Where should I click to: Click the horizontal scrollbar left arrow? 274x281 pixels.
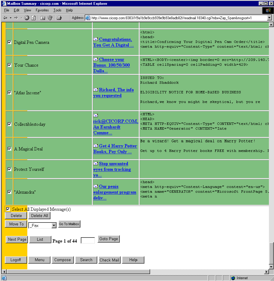(x=4, y=272)
